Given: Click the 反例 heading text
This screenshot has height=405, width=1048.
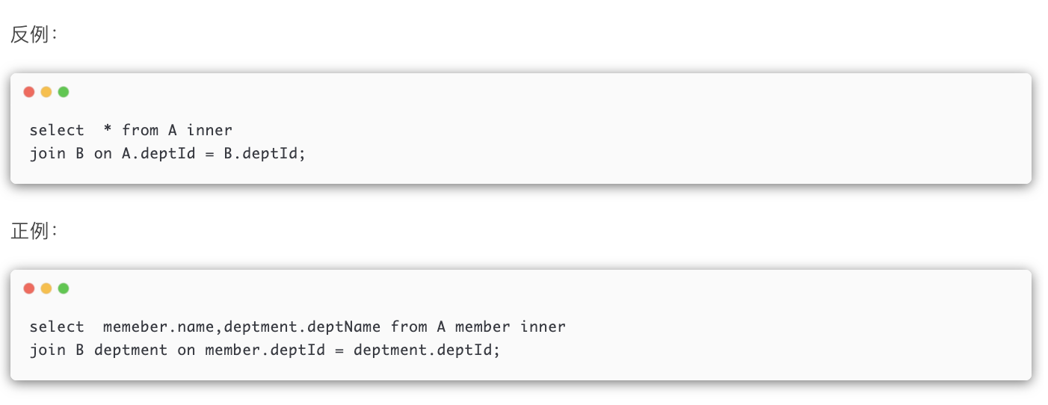Looking at the screenshot, I should coord(30,35).
